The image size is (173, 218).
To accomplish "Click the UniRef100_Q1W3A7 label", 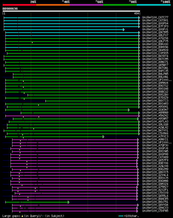I will click(x=155, y=110).
